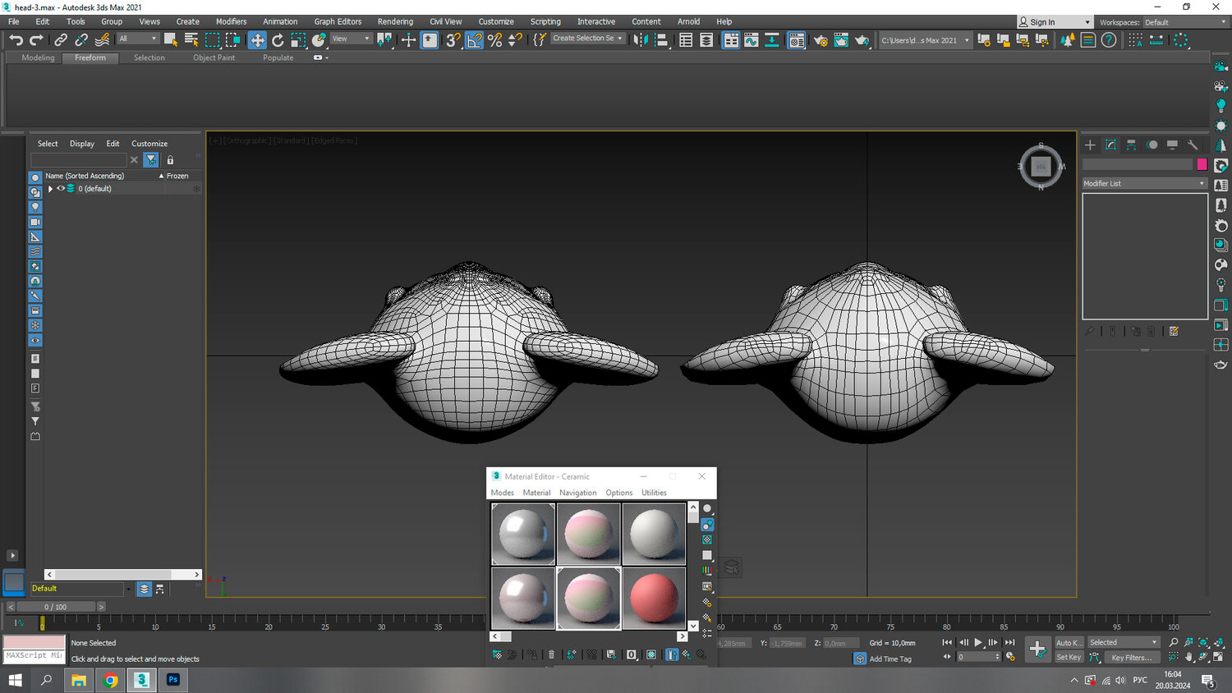
Task: Click the ViewCube in the viewport
Action: pos(1041,166)
